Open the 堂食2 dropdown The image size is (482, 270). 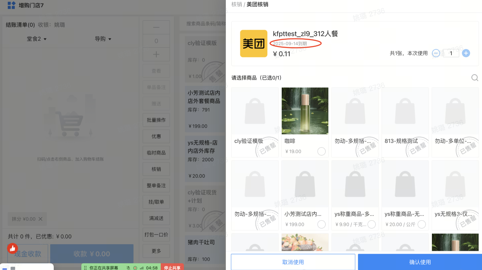(x=37, y=39)
